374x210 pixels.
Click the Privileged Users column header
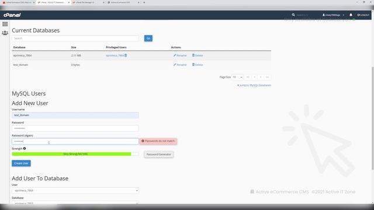[x=116, y=47]
